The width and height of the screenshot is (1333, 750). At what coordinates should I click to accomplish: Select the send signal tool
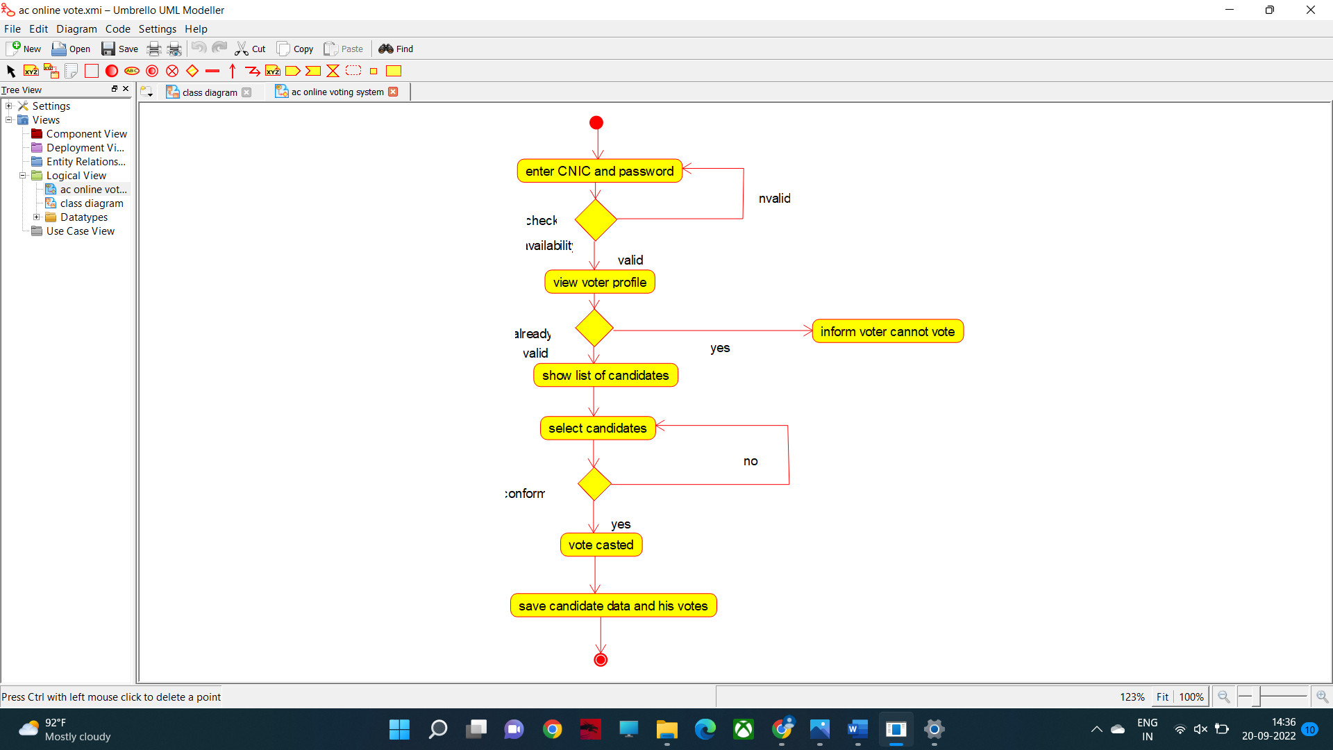292,70
